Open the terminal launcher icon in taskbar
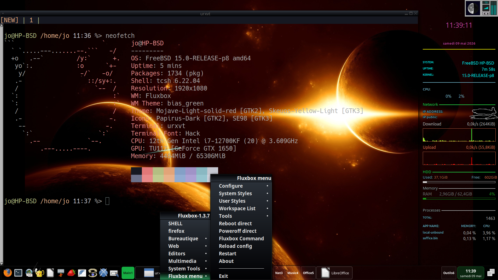Image resolution: width=498 pixels, height=280 pixels. (x=18, y=273)
